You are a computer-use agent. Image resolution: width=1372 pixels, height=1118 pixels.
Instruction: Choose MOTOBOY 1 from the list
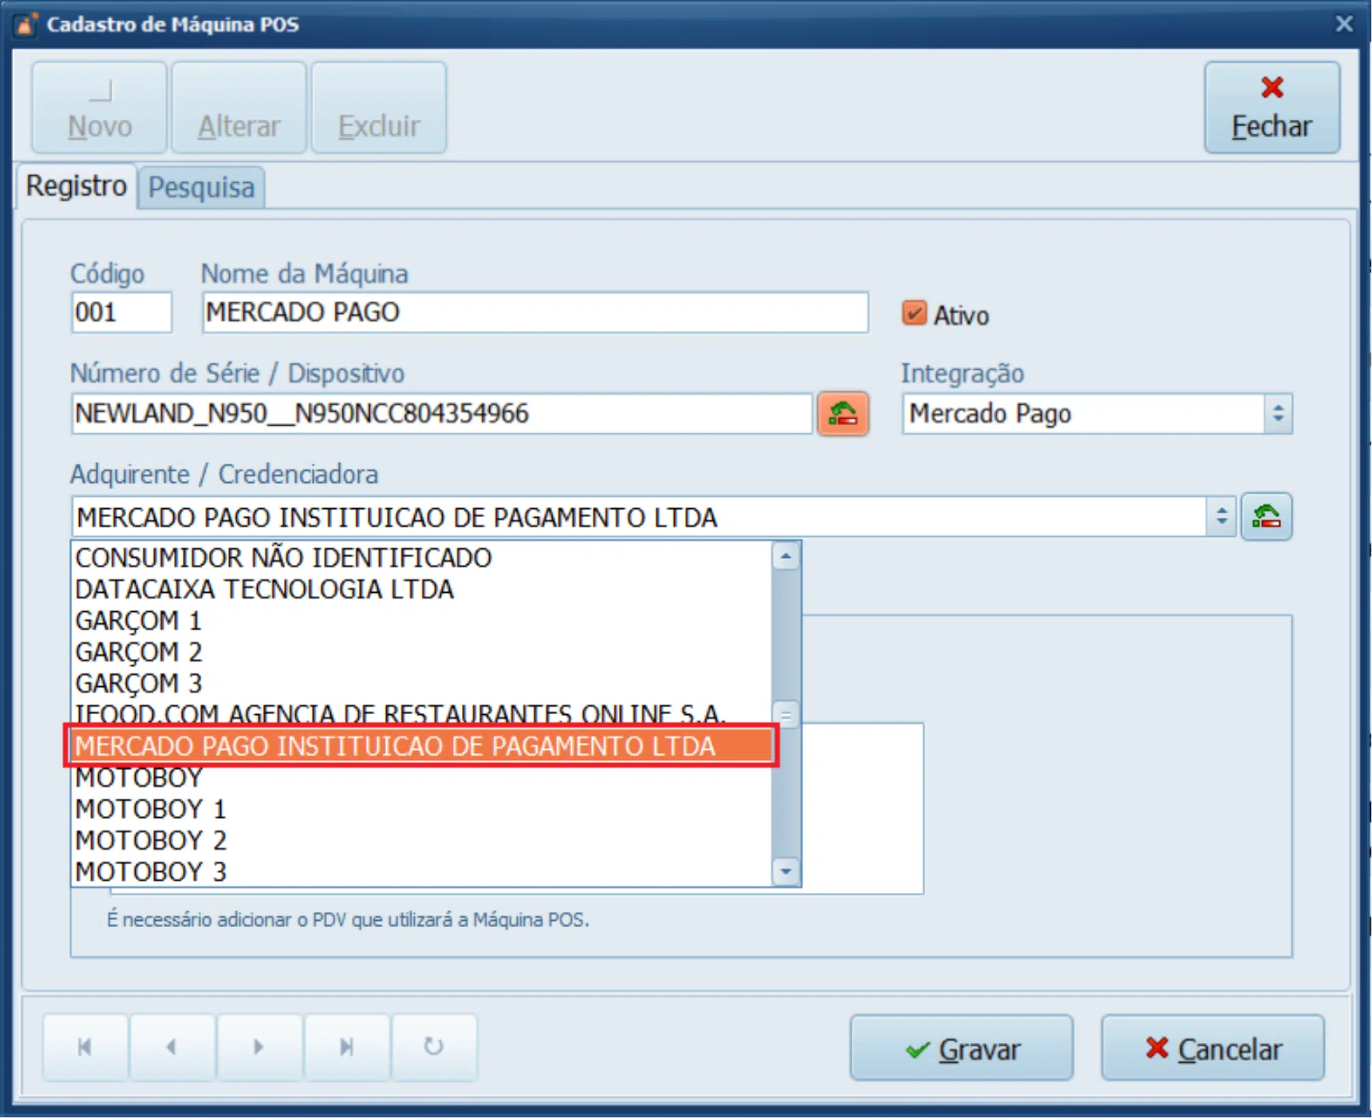coord(422,809)
